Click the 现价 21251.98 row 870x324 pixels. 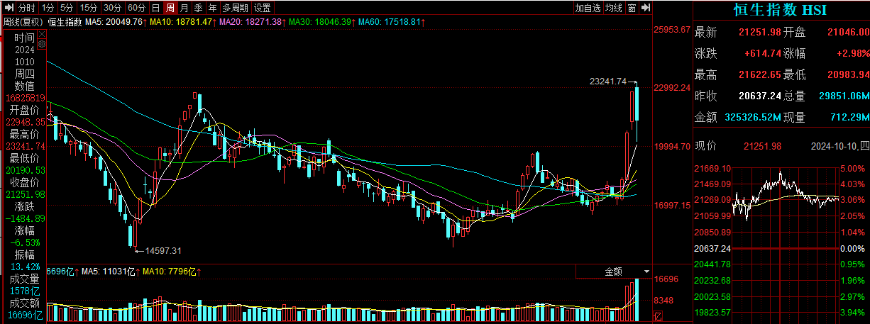[x=738, y=146]
